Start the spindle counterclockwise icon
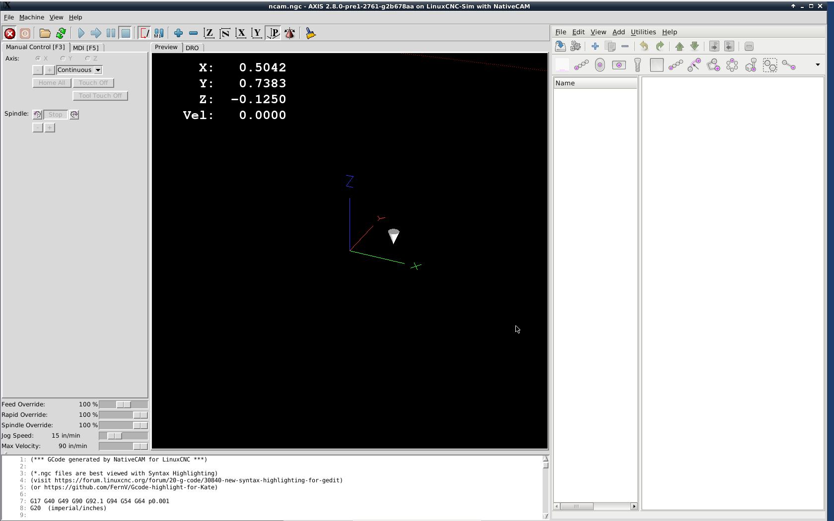 tap(38, 115)
